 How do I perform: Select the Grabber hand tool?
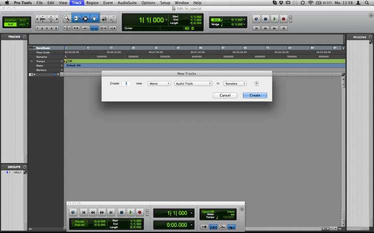(x=94, y=18)
